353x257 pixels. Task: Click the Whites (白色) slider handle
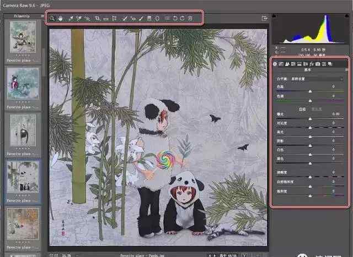tap(310, 155)
